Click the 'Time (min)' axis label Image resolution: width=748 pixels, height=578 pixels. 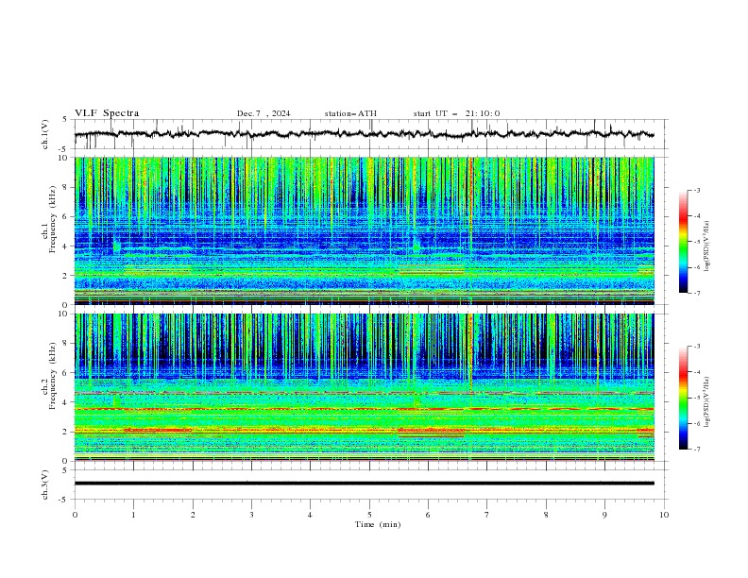tap(378, 524)
